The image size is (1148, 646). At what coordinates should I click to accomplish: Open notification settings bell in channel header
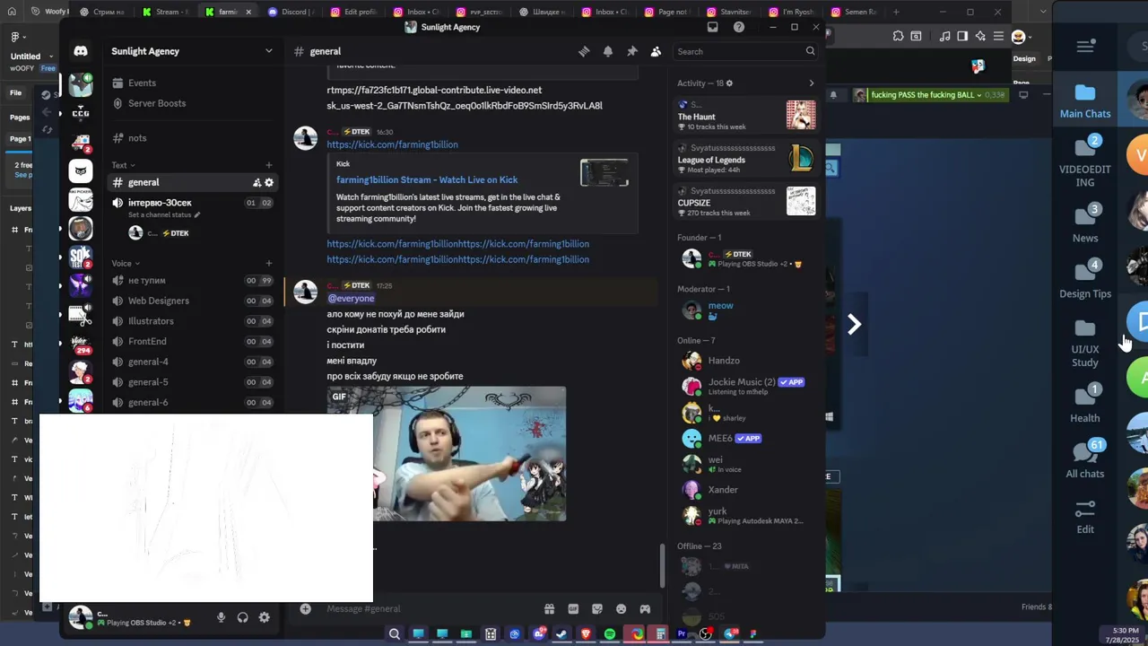click(x=608, y=51)
